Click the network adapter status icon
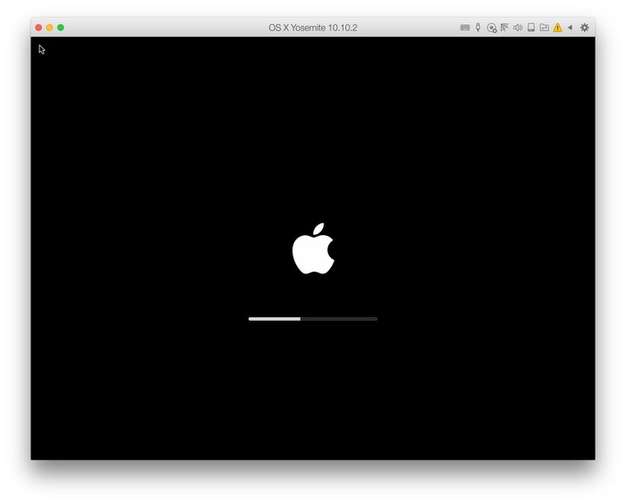Viewport: 626px width, 504px height. tap(504, 28)
